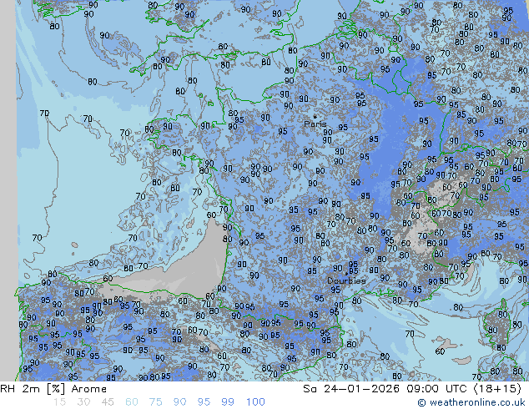Open the weatheronline.co.uk copyright link
The width and height of the screenshot is (529, 409).
471,402
